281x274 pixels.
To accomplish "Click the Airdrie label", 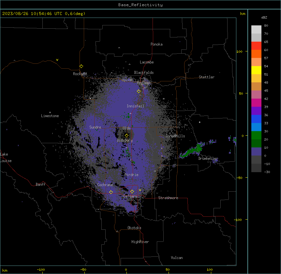I will (x=132, y=175).
